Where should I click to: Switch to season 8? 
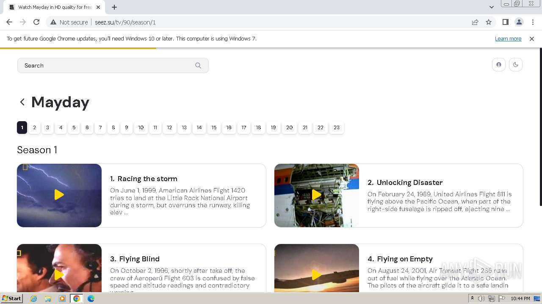tap(113, 128)
